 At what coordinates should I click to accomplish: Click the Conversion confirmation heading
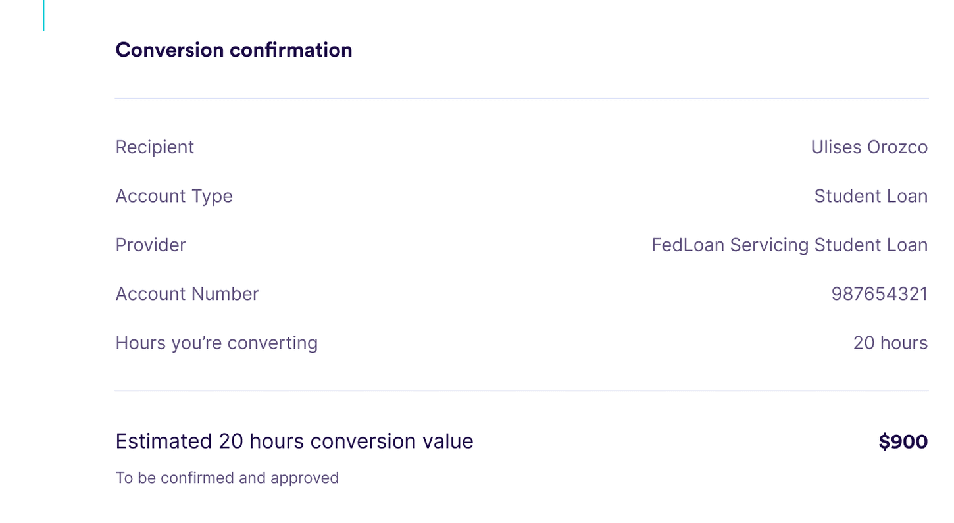tap(234, 50)
